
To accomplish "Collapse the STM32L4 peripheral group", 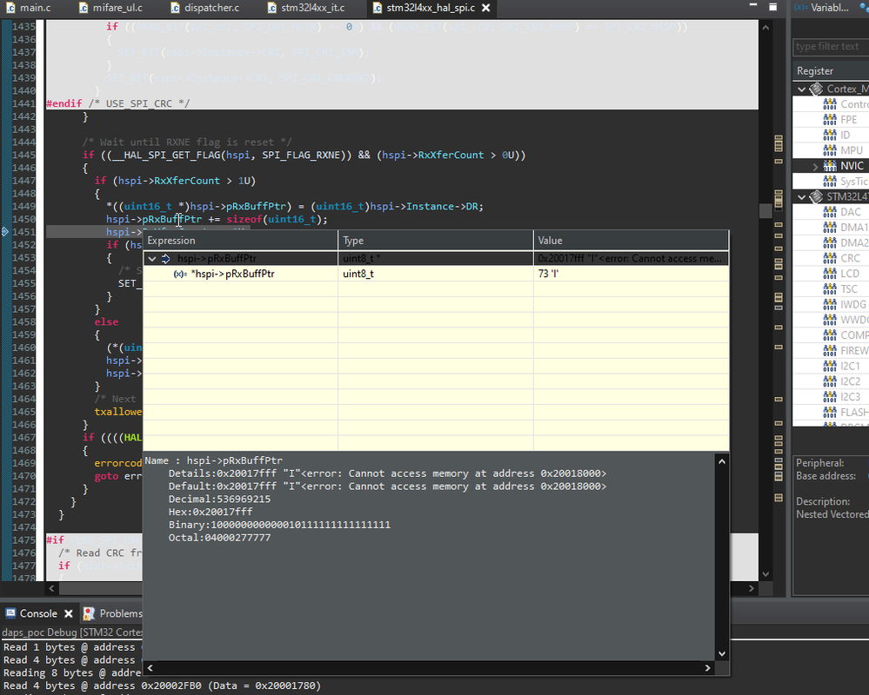I will tap(801, 197).
